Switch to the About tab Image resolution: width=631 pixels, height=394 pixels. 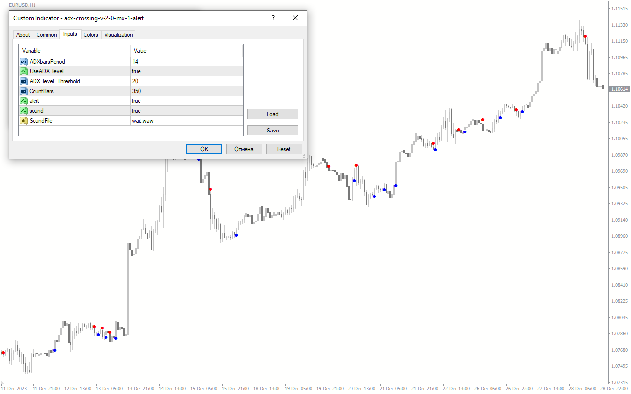point(23,35)
